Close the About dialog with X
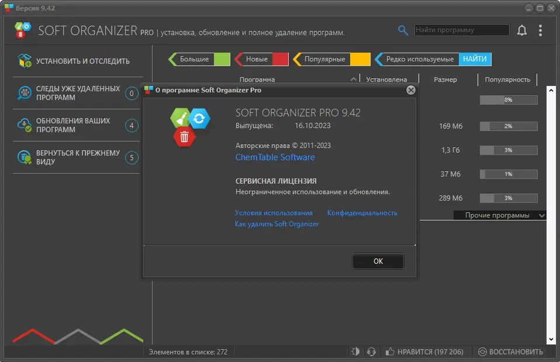 [411, 90]
